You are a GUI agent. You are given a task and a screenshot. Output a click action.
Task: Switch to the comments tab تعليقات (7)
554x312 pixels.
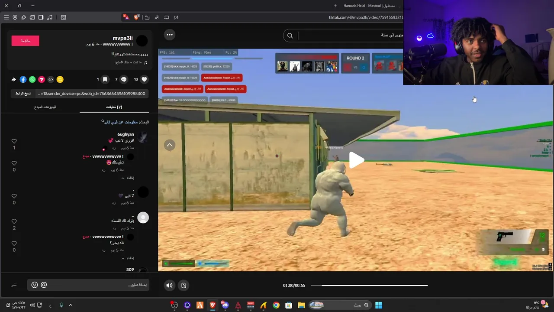114,107
